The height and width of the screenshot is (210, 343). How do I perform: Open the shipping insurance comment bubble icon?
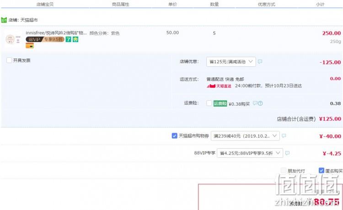tap(255, 103)
